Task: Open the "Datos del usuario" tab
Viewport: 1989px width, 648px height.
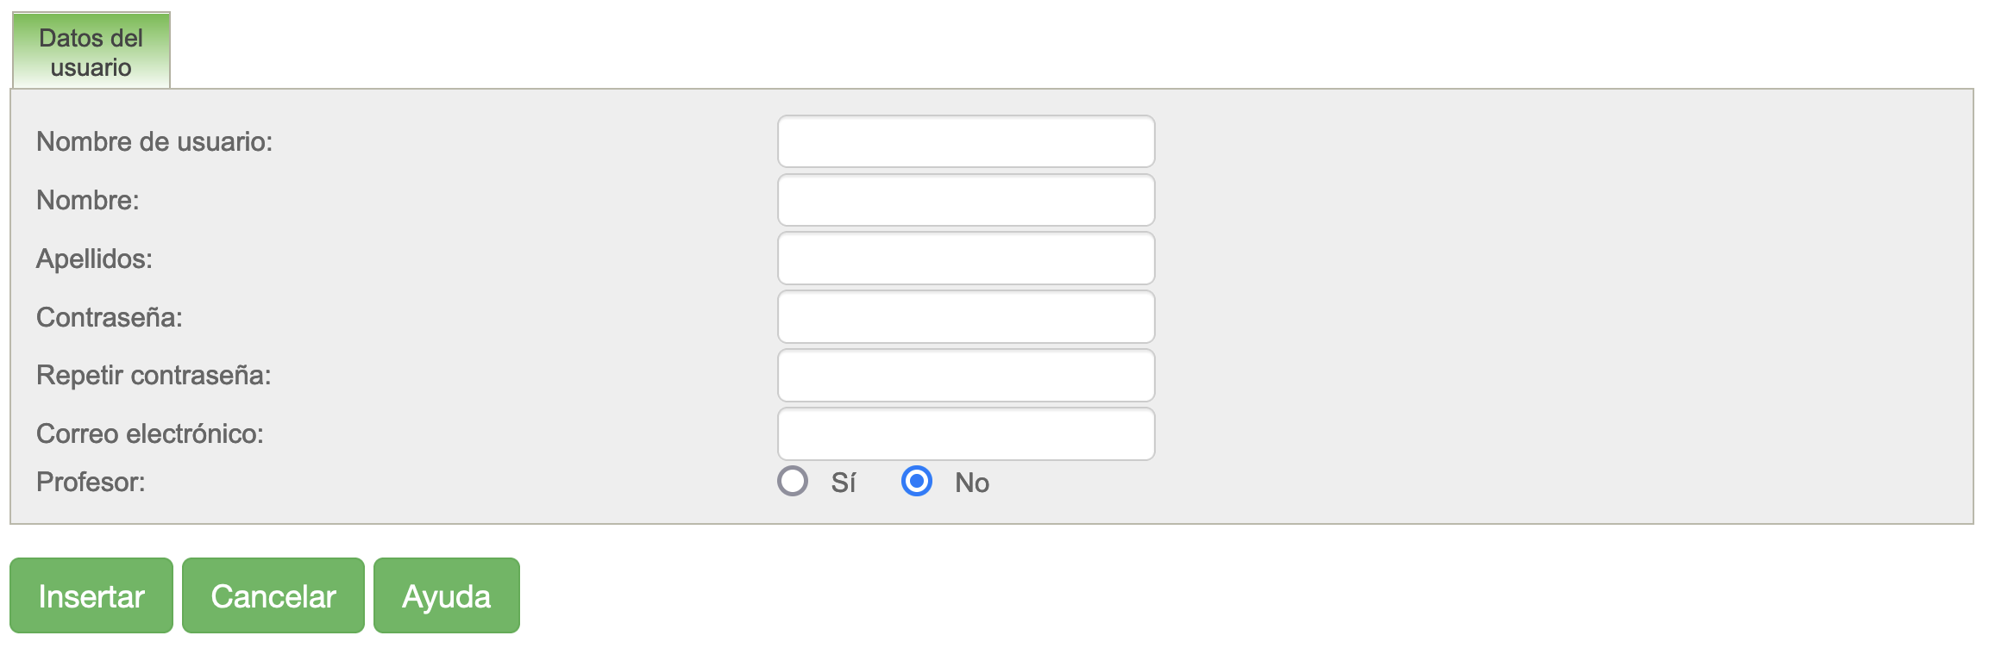Action: click(x=91, y=52)
